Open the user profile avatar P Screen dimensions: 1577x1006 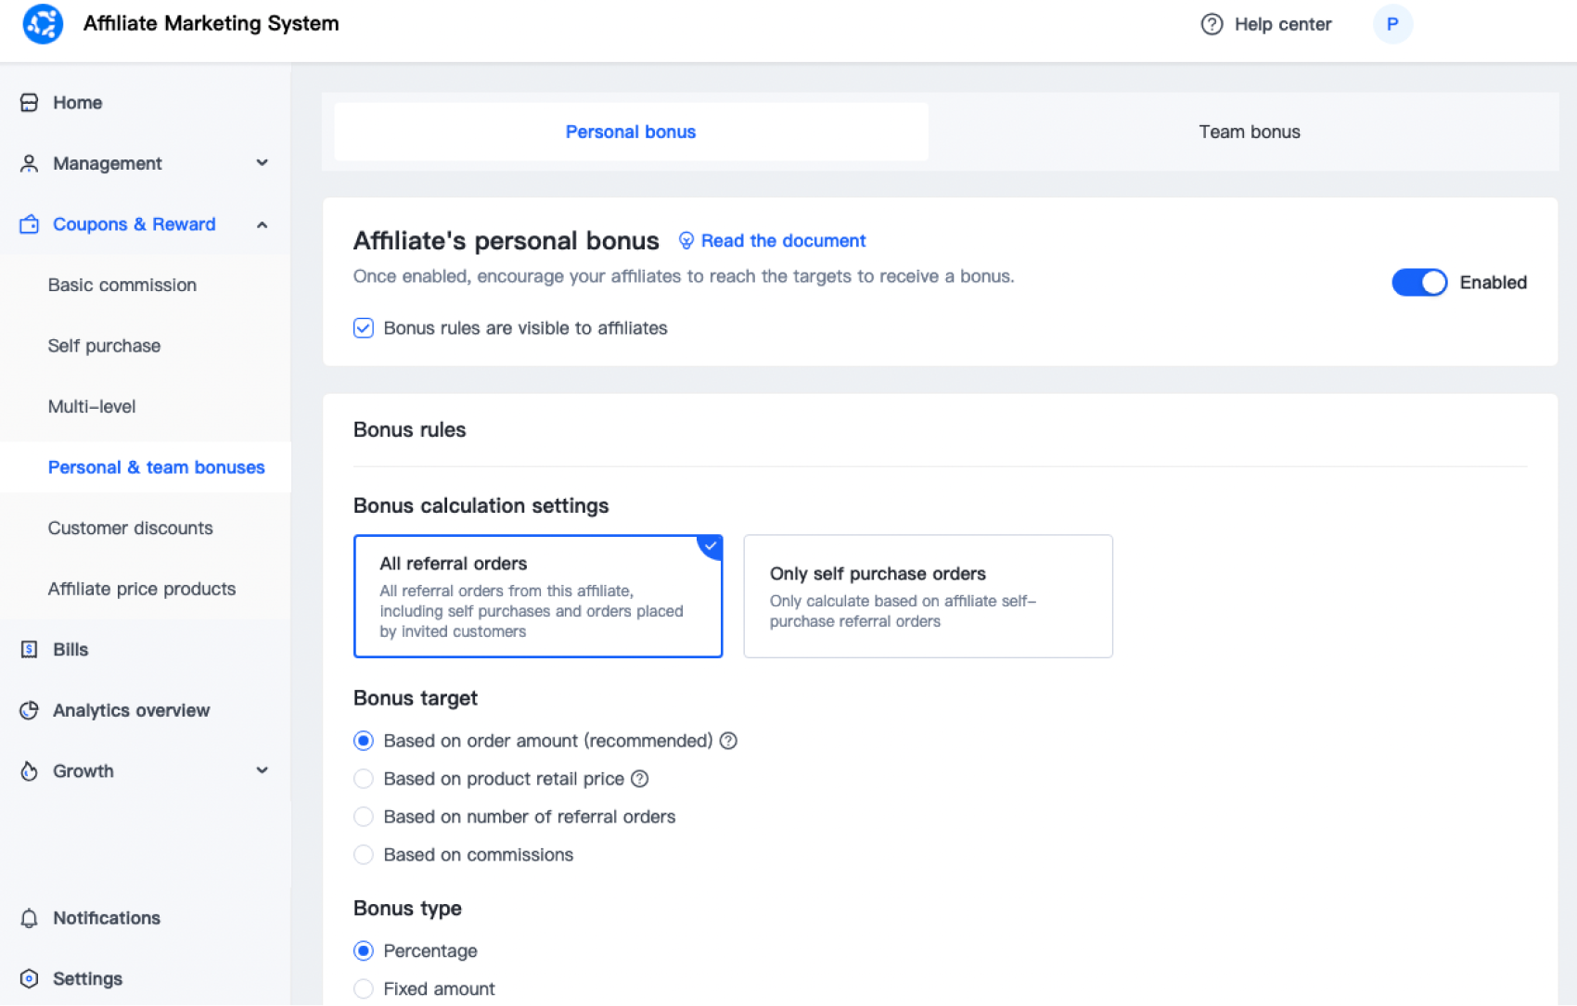pos(1391,24)
